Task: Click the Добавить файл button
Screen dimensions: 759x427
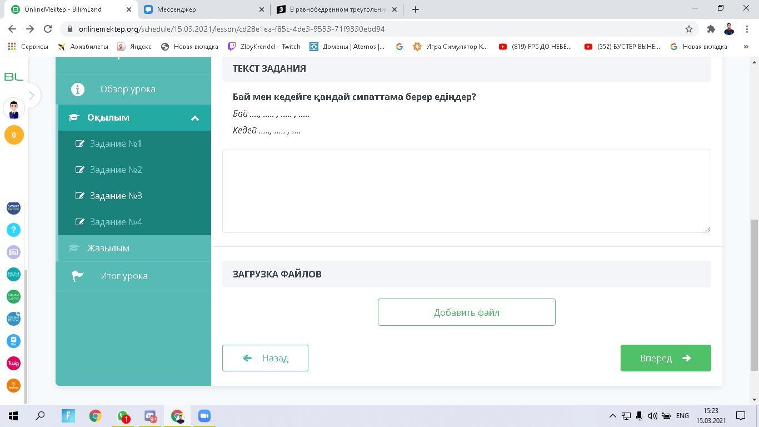Action: (x=466, y=312)
